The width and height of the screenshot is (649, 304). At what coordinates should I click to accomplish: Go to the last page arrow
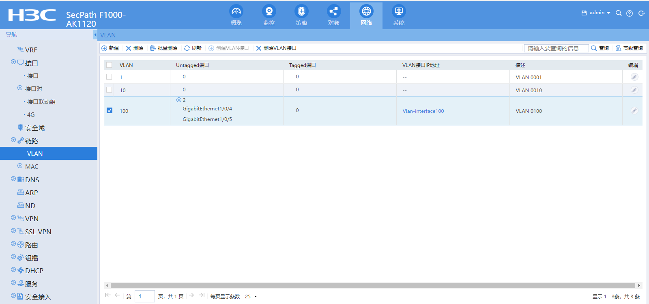[x=202, y=295]
